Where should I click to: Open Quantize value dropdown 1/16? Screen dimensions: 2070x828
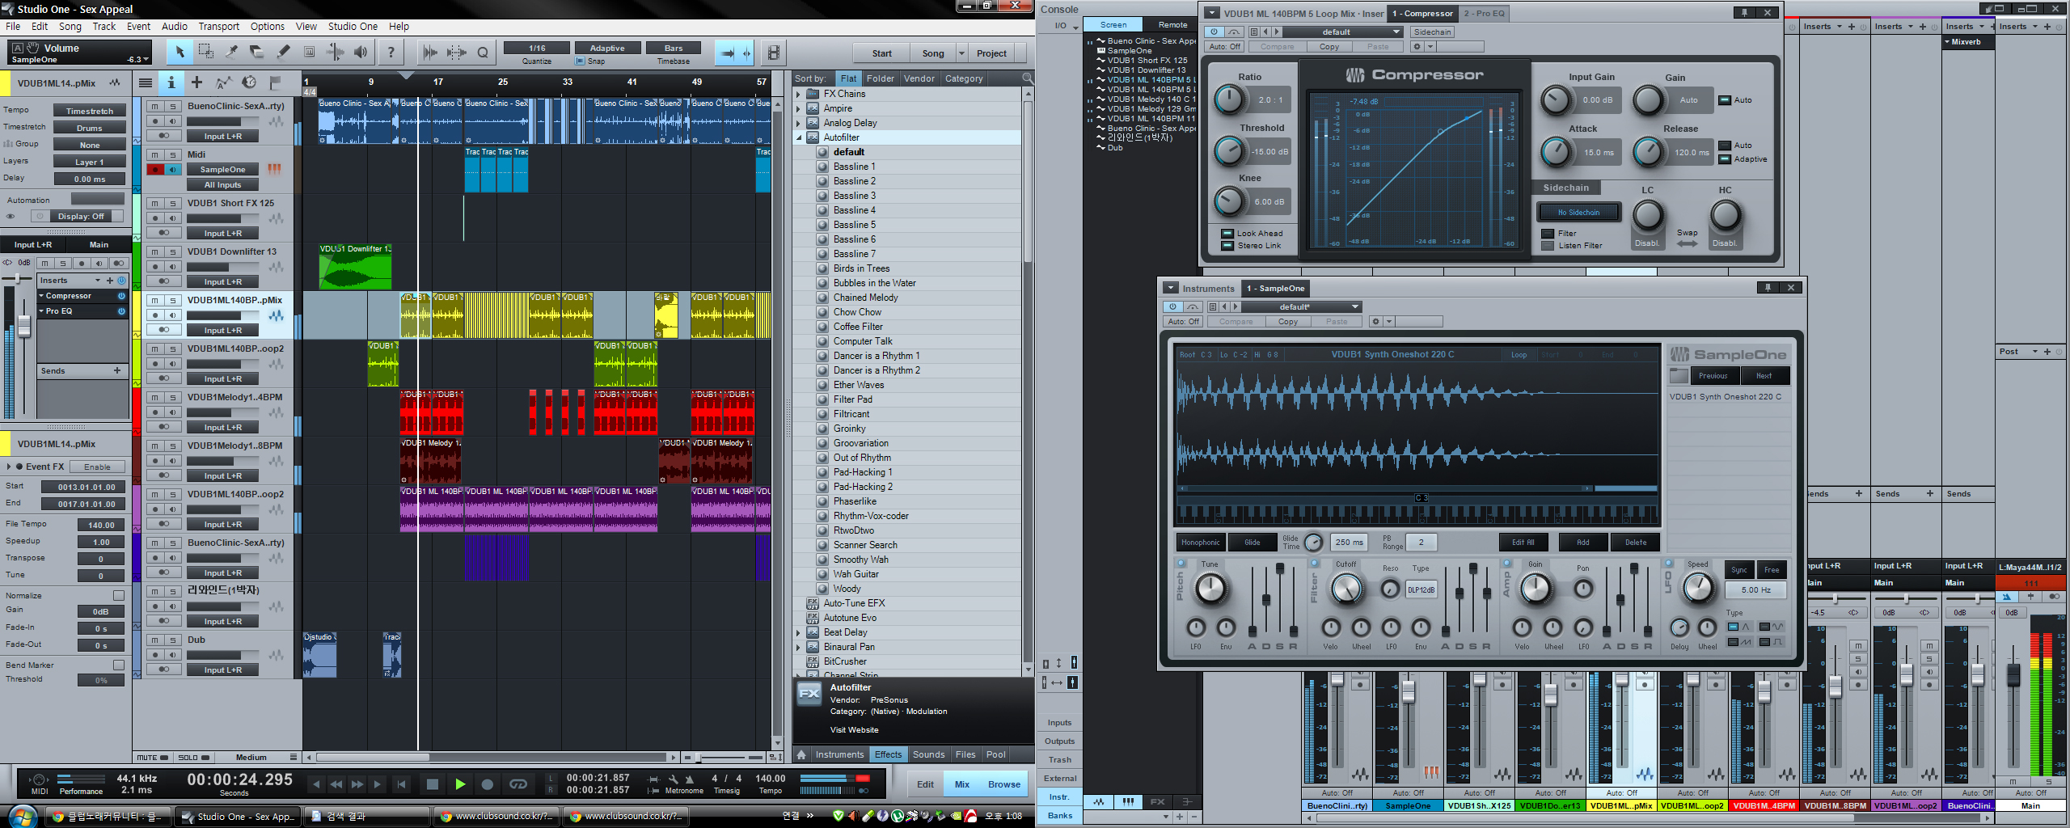[537, 49]
